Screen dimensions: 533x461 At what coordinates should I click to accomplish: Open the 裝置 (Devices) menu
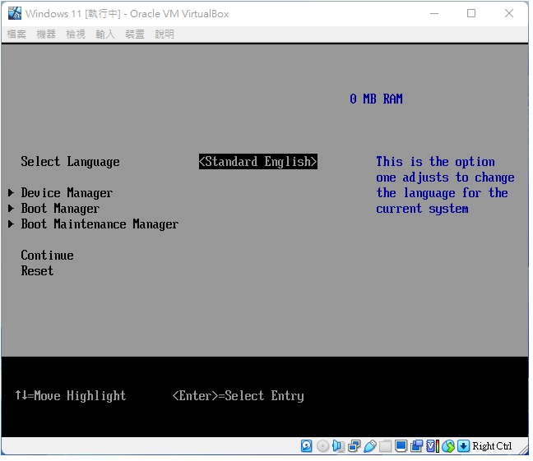click(136, 35)
